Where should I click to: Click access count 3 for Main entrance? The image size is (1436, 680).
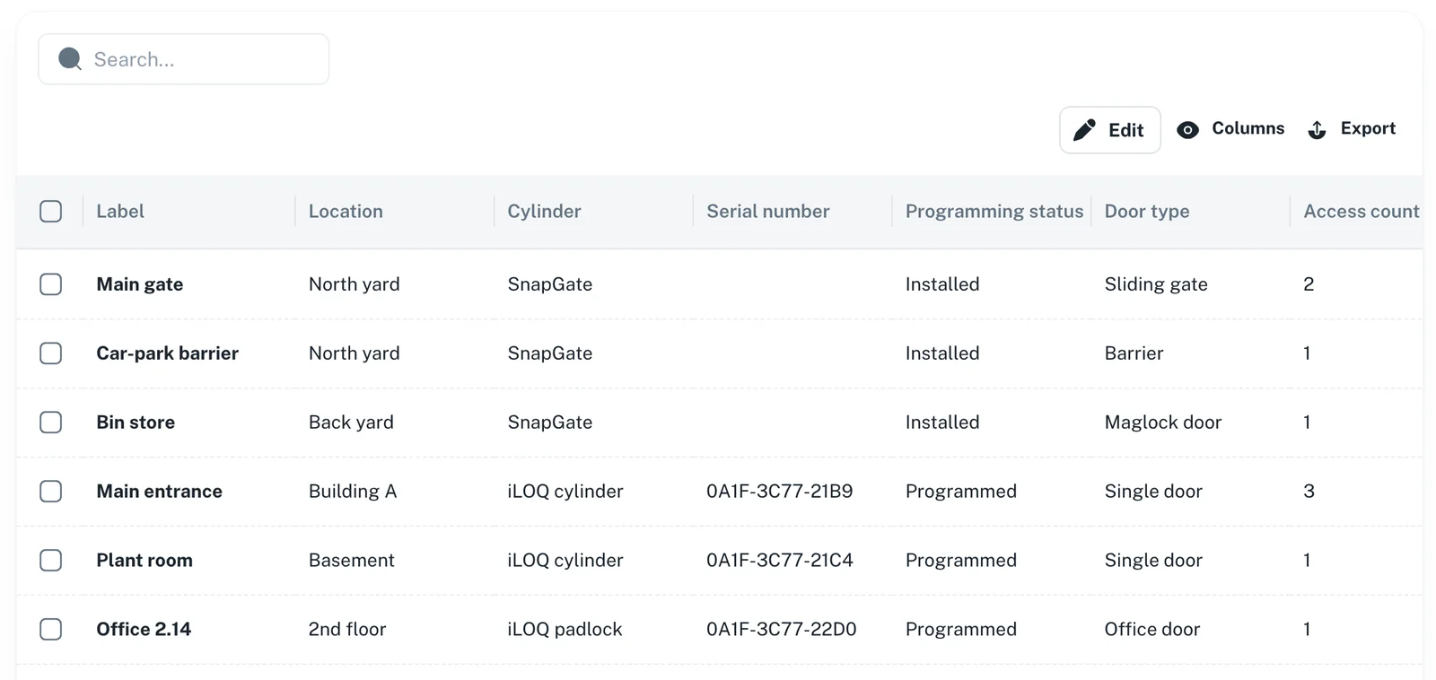[x=1309, y=492]
